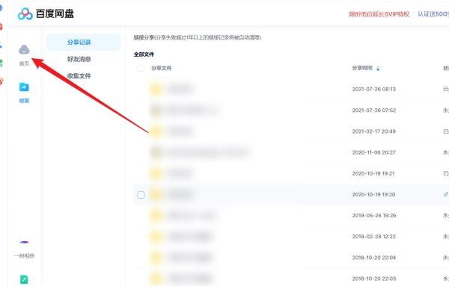Switch to the 收集文件 tab
This screenshot has width=449, height=286.
point(79,76)
